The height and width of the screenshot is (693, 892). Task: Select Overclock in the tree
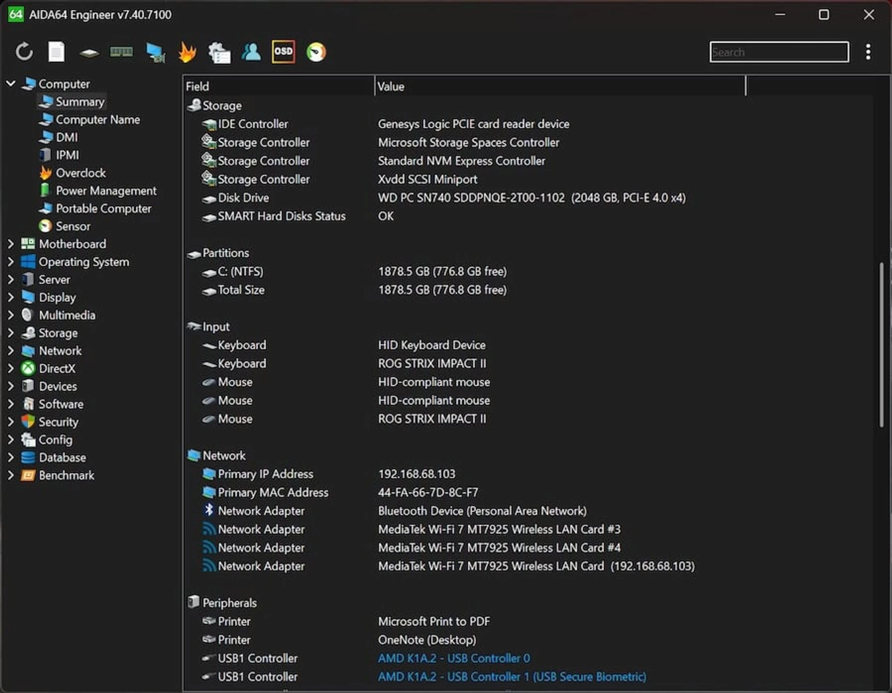click(x=81, y=172)
